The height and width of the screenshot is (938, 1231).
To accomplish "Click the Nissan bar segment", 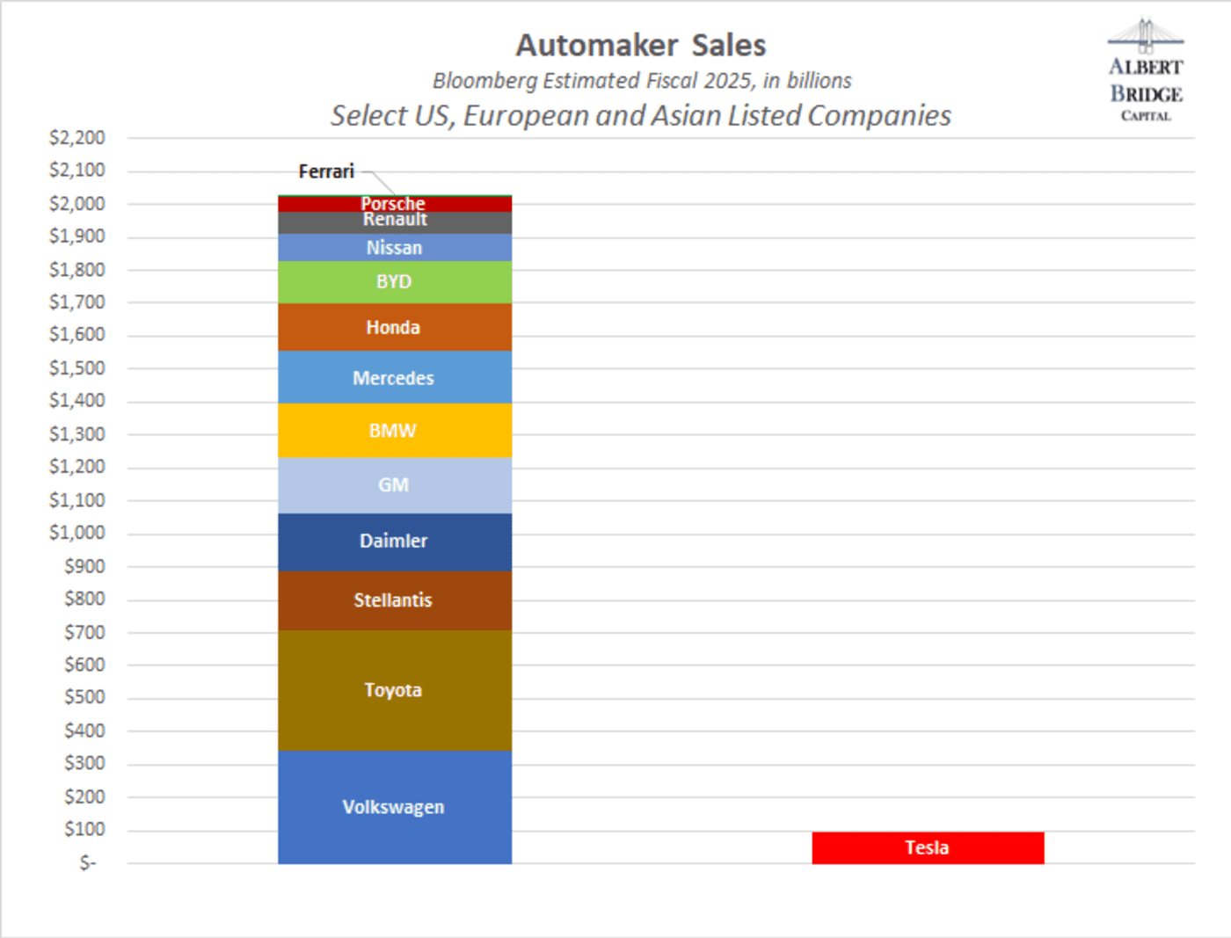I will 394,248.
